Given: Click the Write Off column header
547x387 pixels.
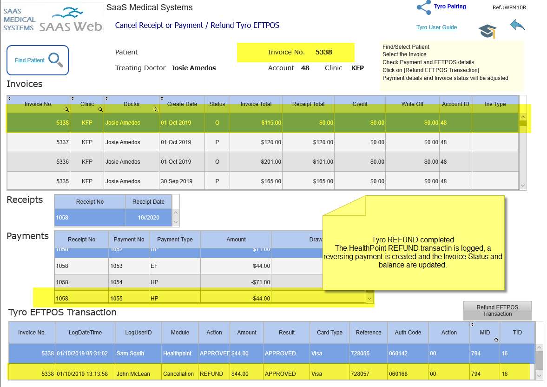Looking at the screenshot, I should pos(412,104).
